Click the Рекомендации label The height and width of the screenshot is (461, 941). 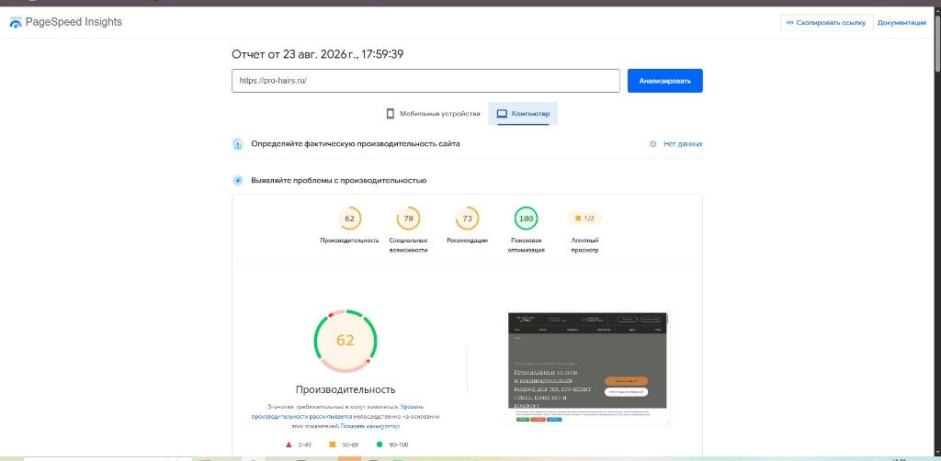coord(467,241)
